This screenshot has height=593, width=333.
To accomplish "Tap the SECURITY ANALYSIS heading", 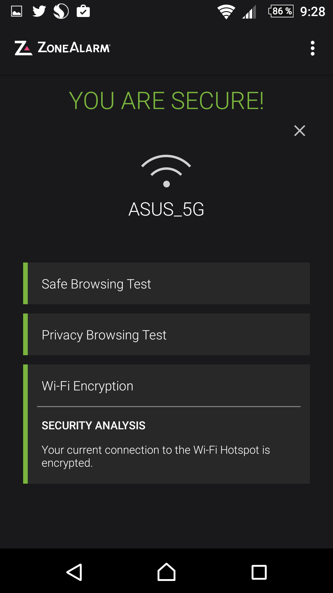I will (93, 426).
